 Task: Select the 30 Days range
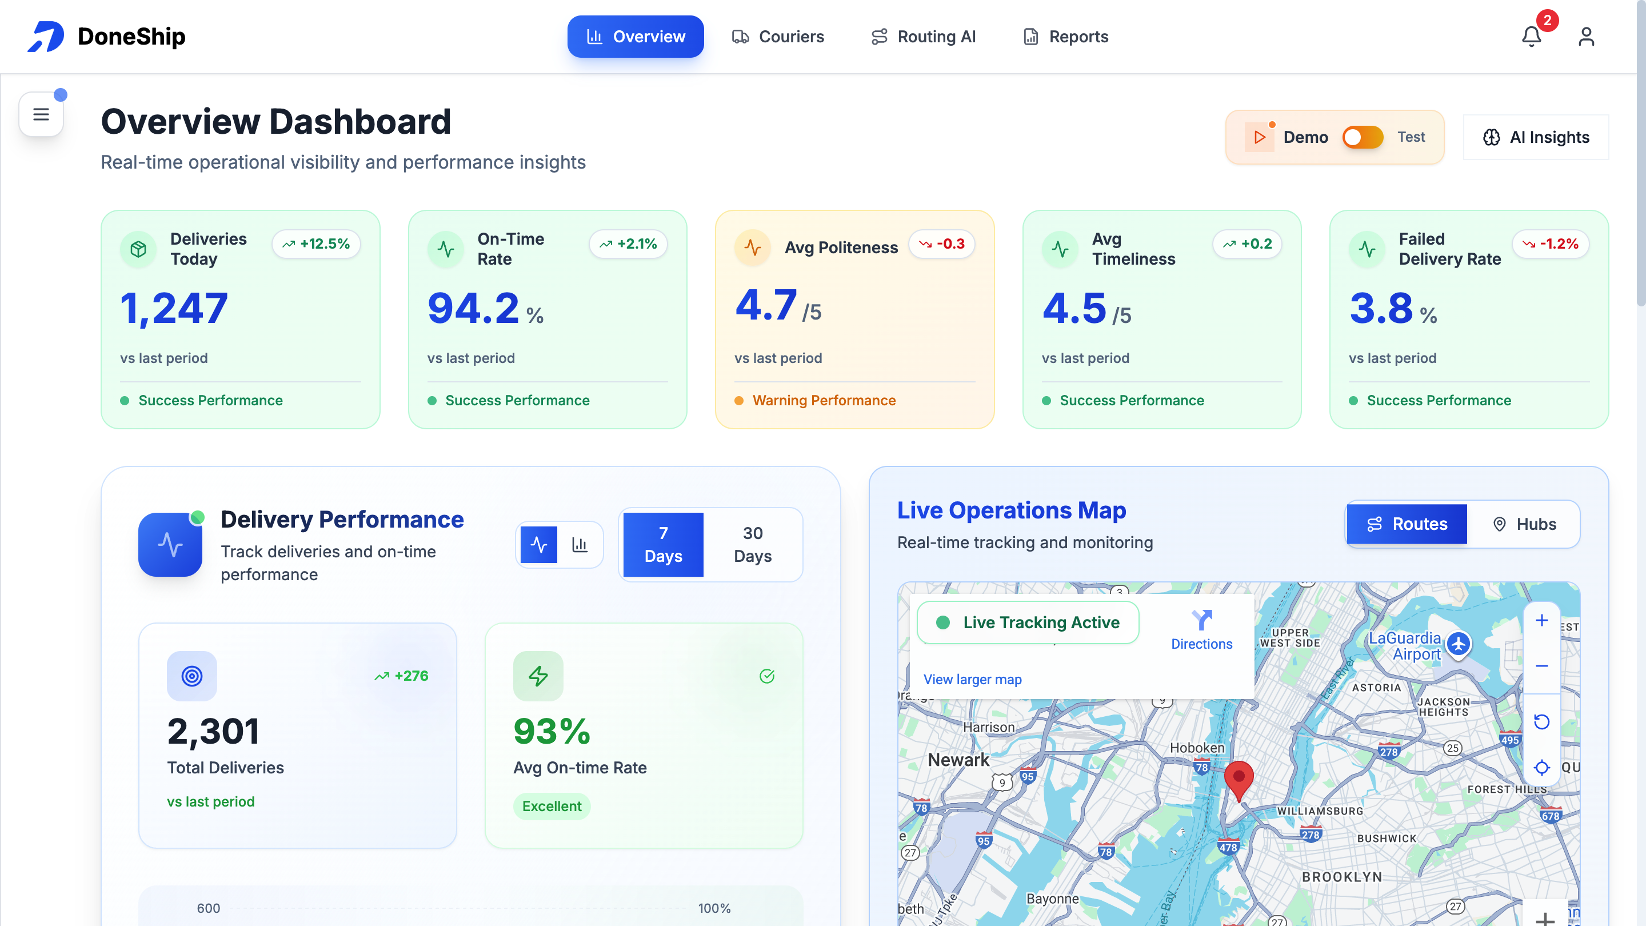[x=752, y=545]
